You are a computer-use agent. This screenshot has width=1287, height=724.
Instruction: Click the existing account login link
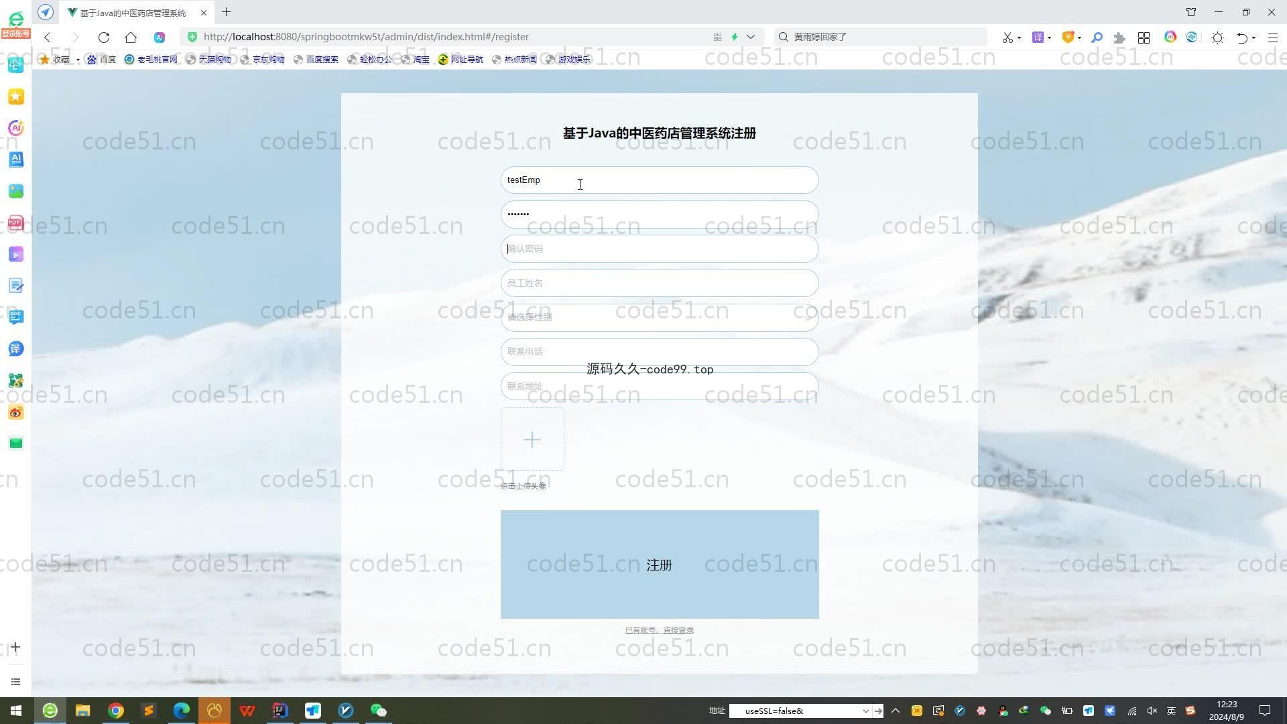(x=659, y=630)
